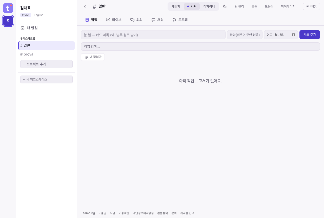
Task: Select the 개발자 role view
Action: (x=176, y=7)
